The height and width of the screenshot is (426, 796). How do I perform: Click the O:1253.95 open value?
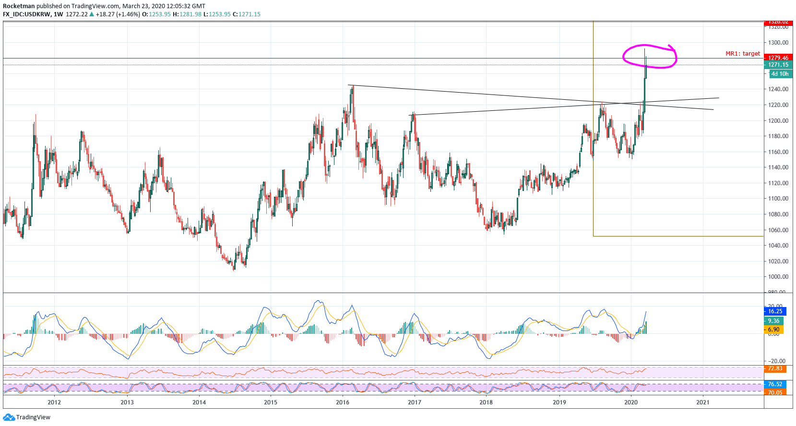click(x=156, y=14)
